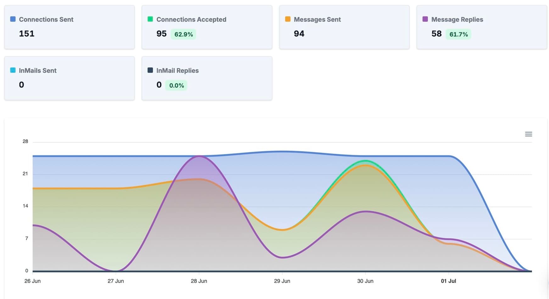Screen dimensions: 549x299
Task: Toggle the Connections Sent card filter
Action: coord(69,27)
